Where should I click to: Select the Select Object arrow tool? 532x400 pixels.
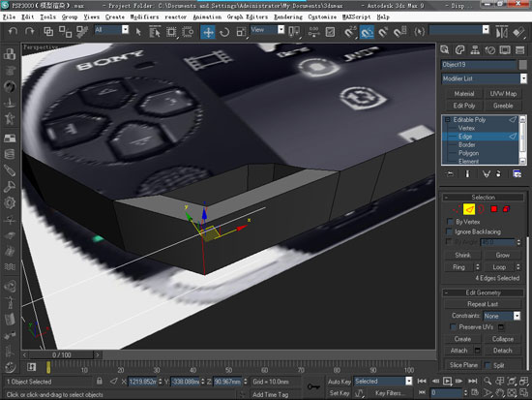coord(138,32)
